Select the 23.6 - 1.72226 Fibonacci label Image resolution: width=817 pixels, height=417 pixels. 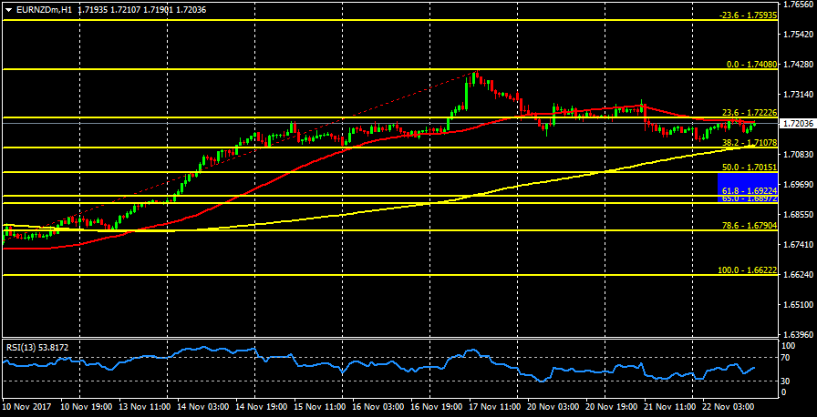(749, 113)
